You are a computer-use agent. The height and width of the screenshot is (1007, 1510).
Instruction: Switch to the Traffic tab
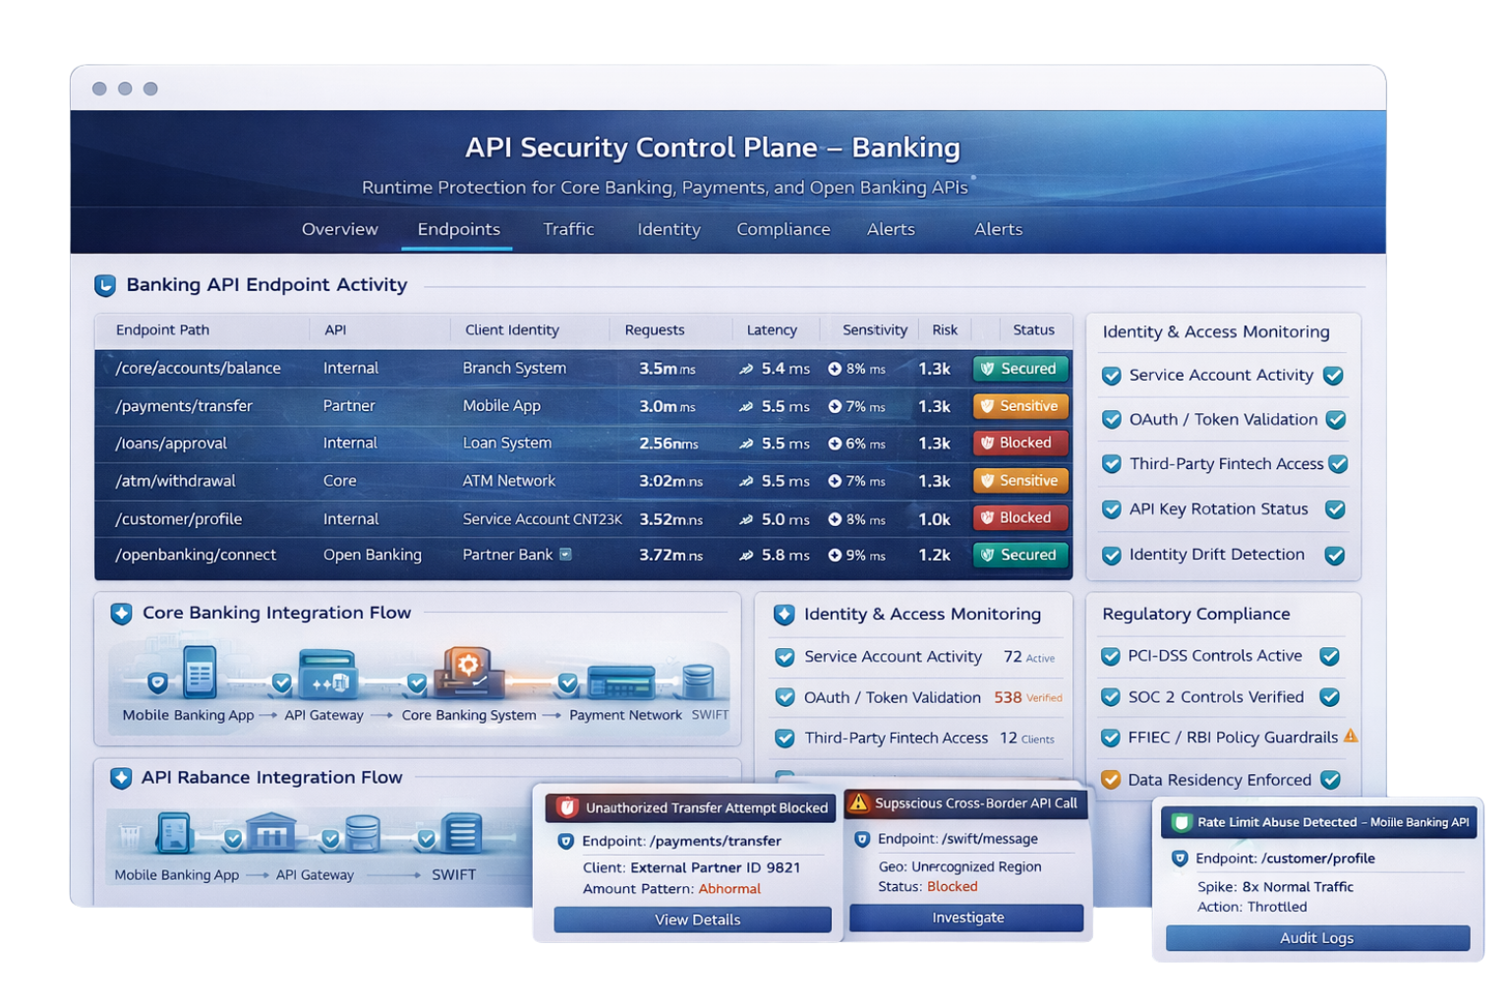click(568, 229)
